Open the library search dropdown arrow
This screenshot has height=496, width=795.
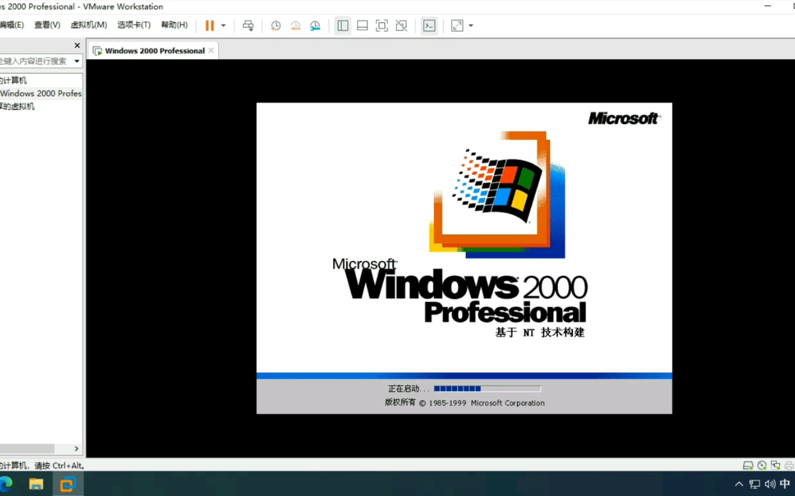(76, 61)
